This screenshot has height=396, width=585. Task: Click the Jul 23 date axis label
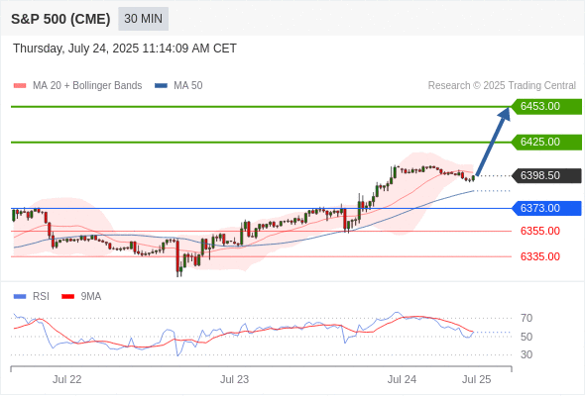tap(234, 379)
